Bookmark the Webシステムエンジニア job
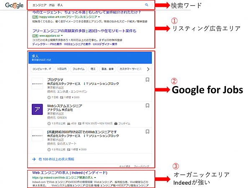Screen dimensions: 251x188 147,106
